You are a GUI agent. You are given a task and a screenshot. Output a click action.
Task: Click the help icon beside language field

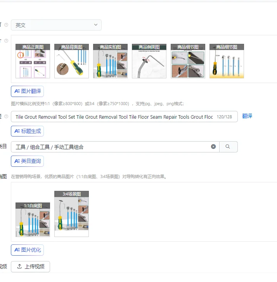click(x=6, y=25)
